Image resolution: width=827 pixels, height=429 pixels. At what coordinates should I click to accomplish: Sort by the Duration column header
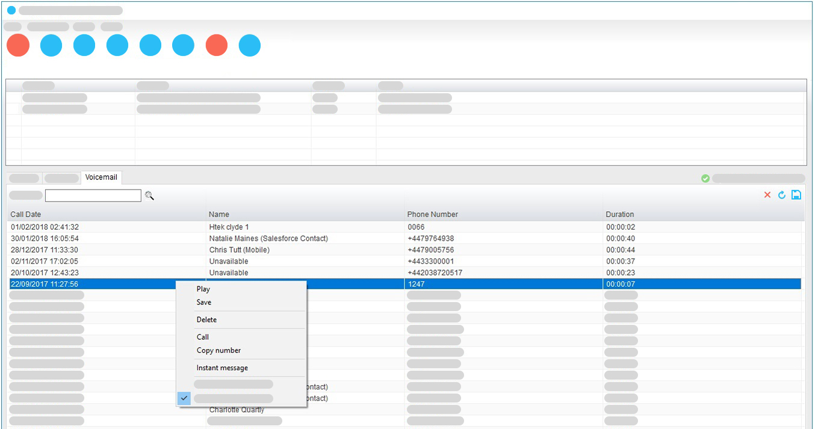coord(620,215)
